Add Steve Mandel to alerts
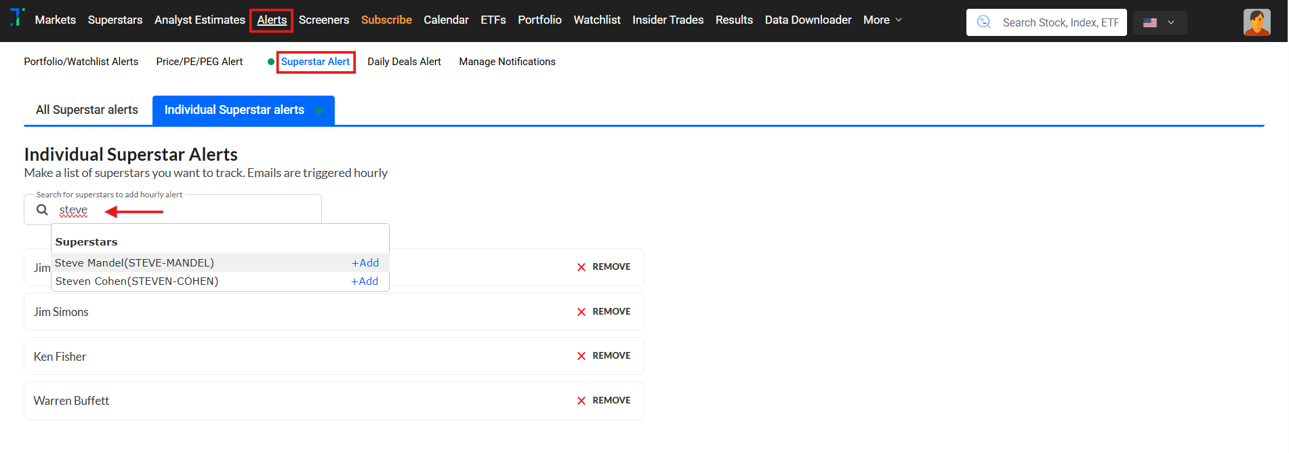 pyautogui.click(x=365, y=263)
